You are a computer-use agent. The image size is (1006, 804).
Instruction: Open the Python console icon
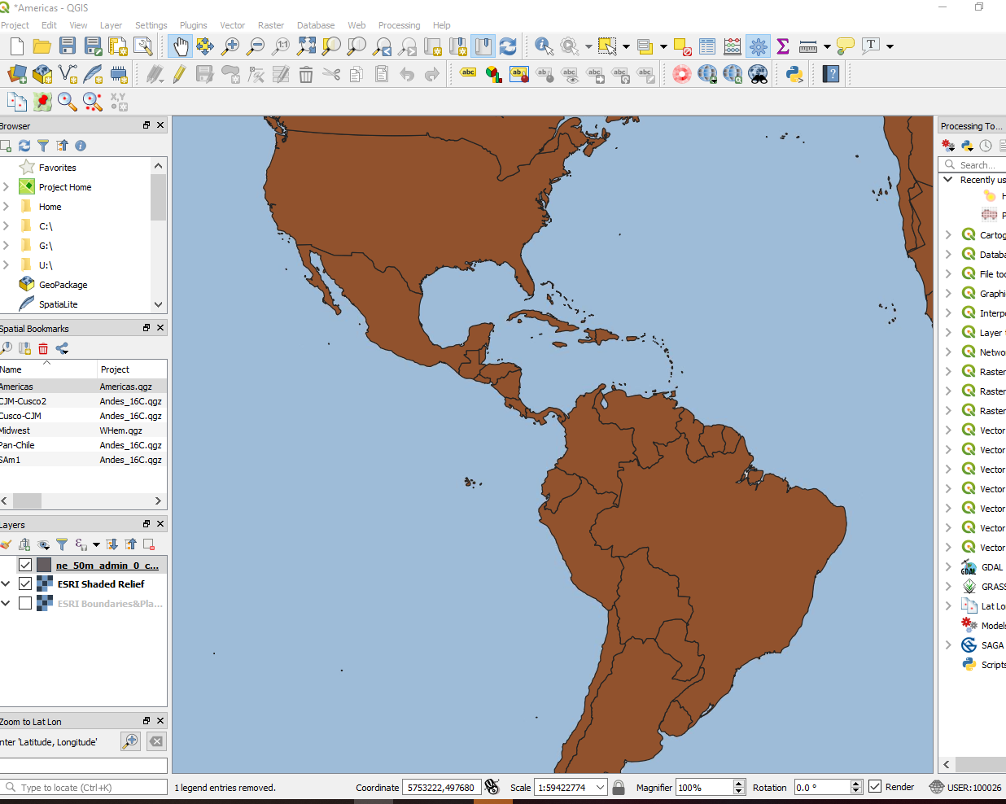tap(794, 75)
